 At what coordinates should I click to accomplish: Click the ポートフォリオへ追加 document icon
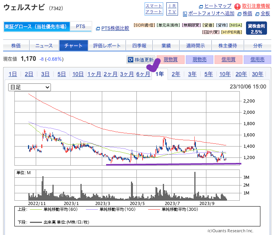click(x=185, y=14)
